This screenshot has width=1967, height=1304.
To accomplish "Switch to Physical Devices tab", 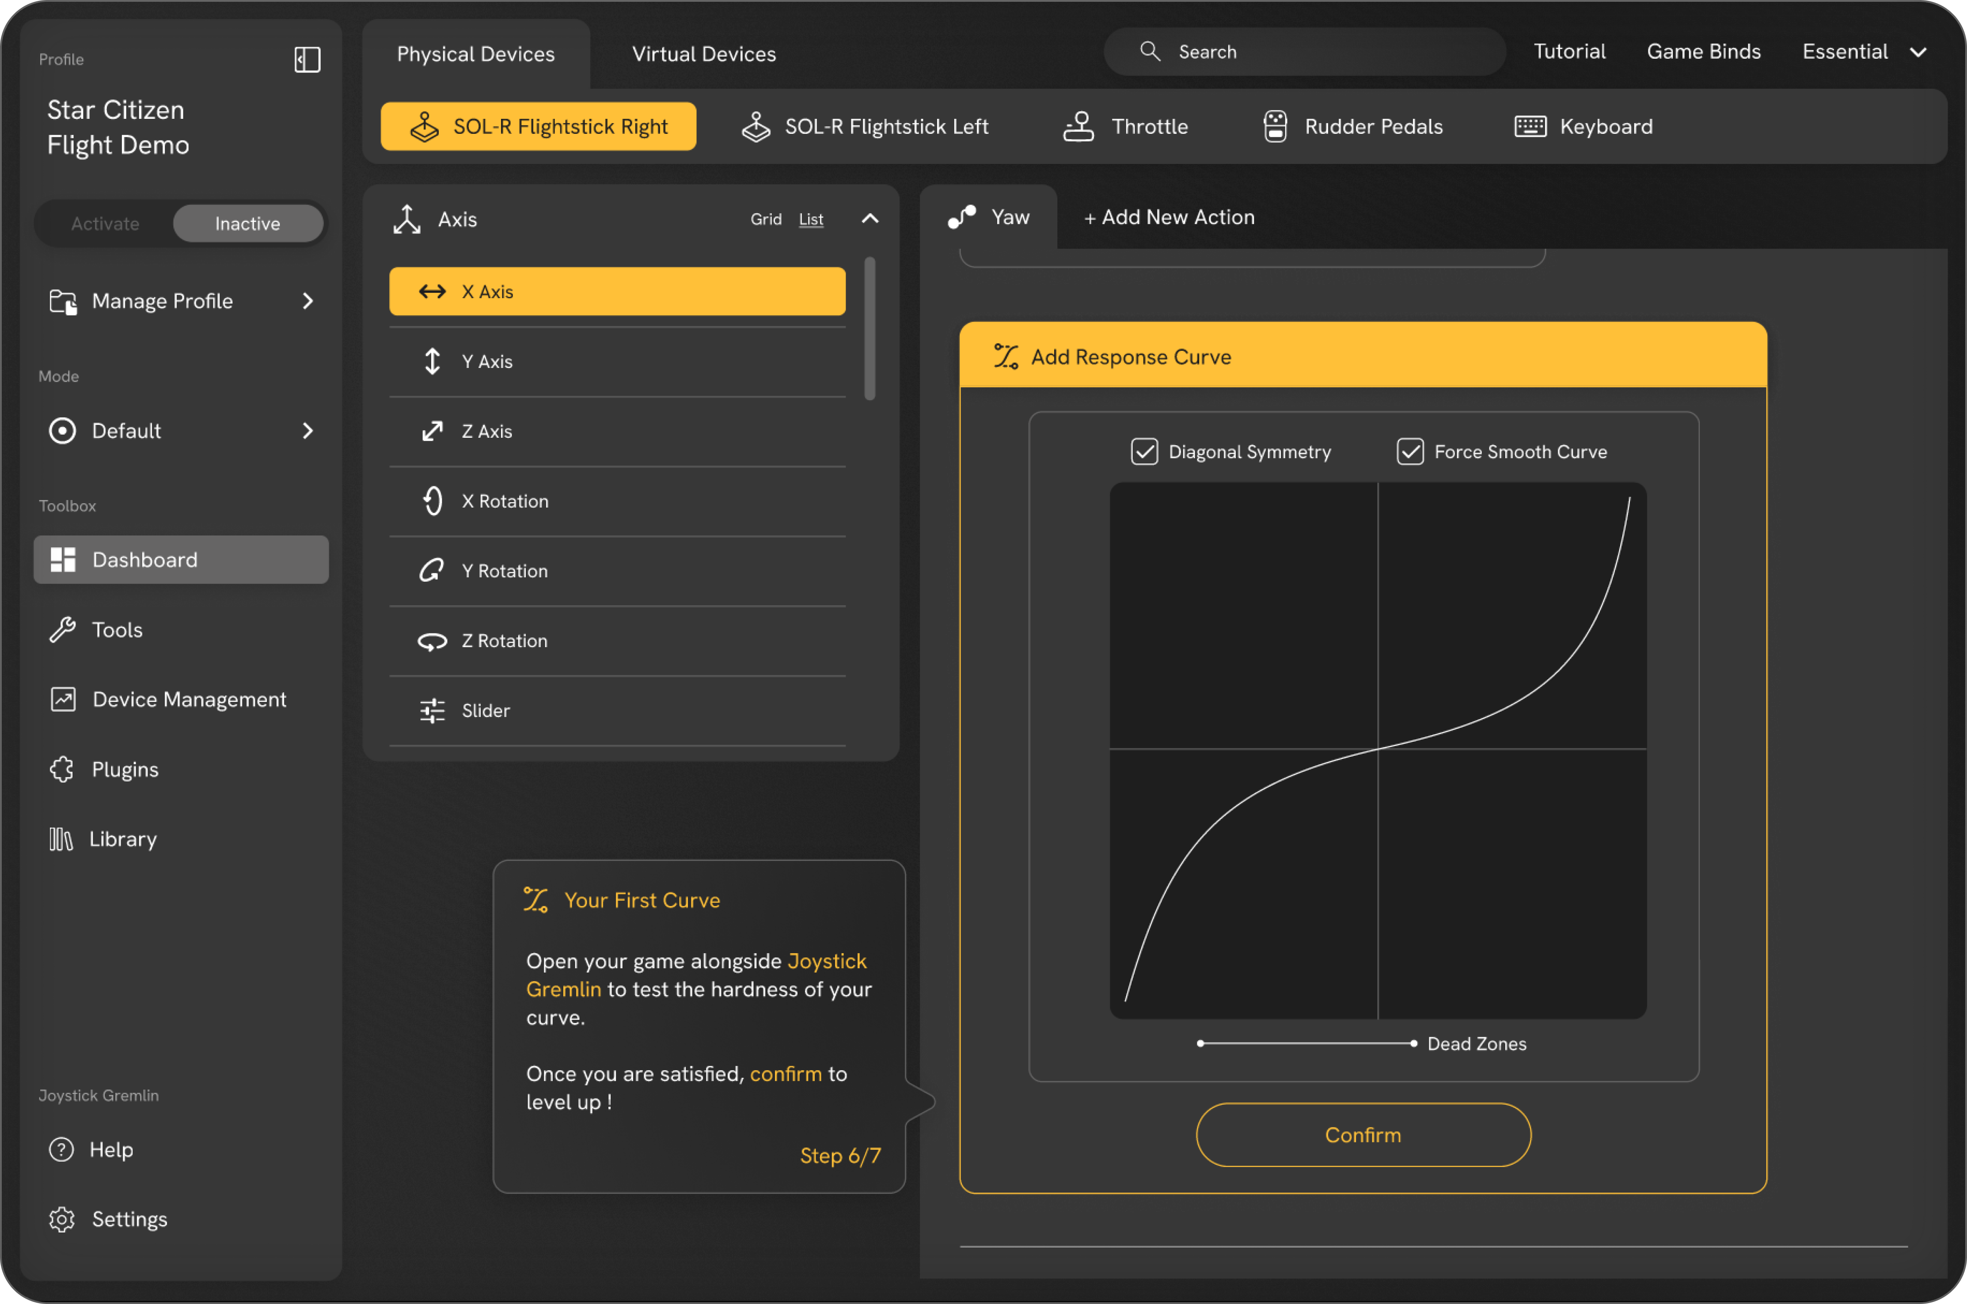I will tap(476, 54).
